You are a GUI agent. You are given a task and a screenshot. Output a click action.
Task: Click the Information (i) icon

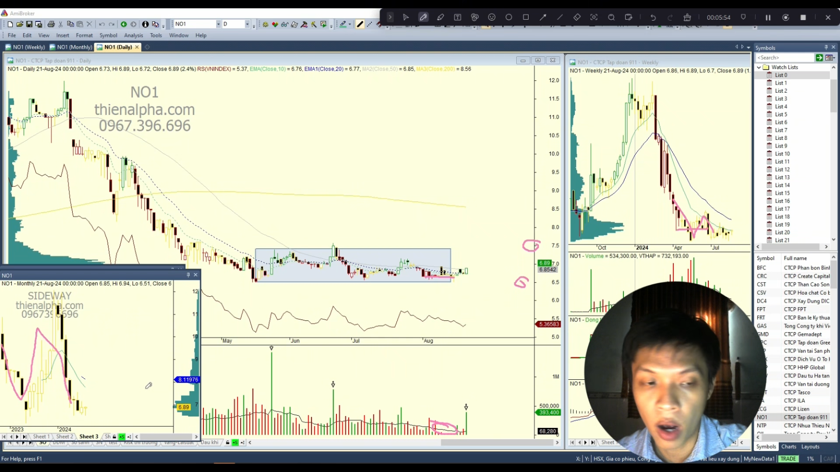145,24
